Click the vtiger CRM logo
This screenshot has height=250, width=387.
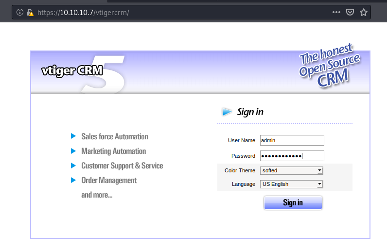[72, 70]
